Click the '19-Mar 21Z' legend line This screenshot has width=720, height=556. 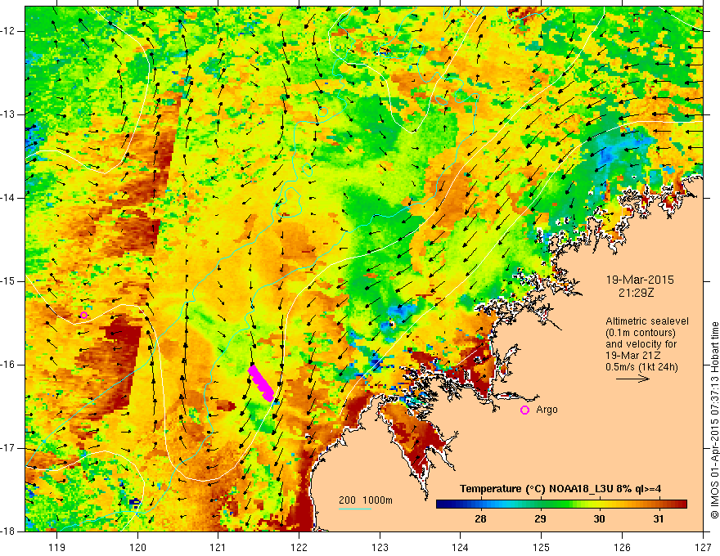634,356
